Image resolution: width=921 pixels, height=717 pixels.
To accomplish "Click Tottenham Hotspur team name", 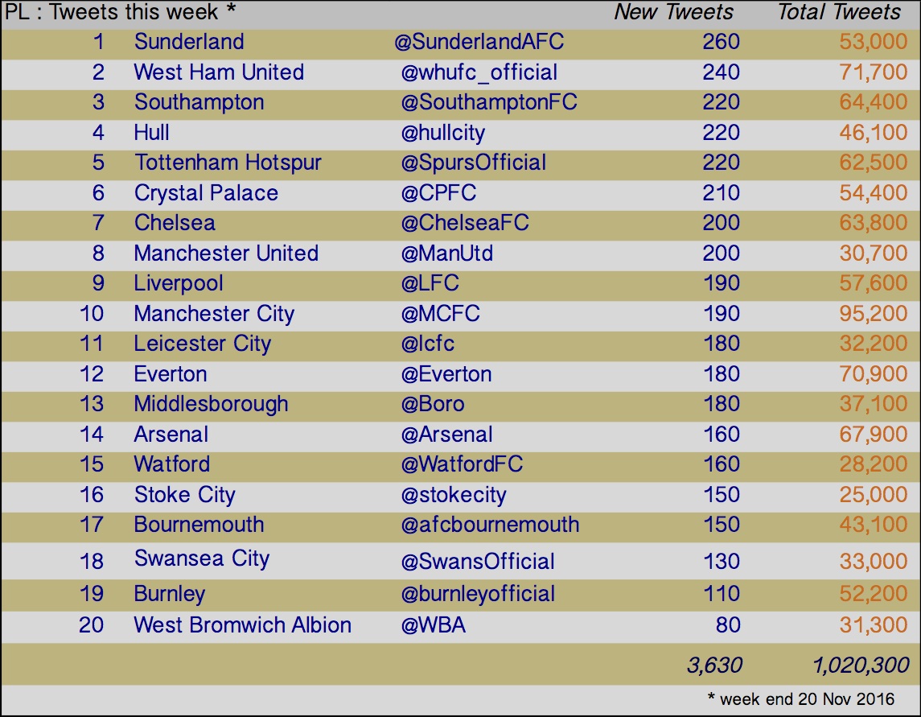I will (x=228, y=163).
